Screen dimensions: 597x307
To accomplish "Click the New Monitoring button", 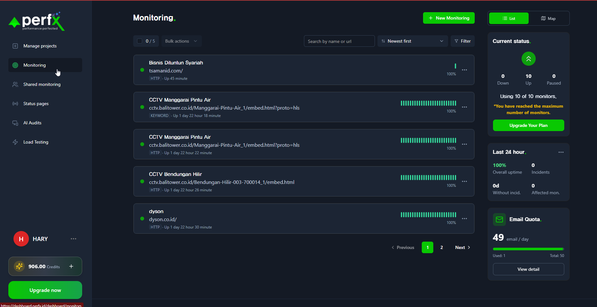I will [448, 18].
